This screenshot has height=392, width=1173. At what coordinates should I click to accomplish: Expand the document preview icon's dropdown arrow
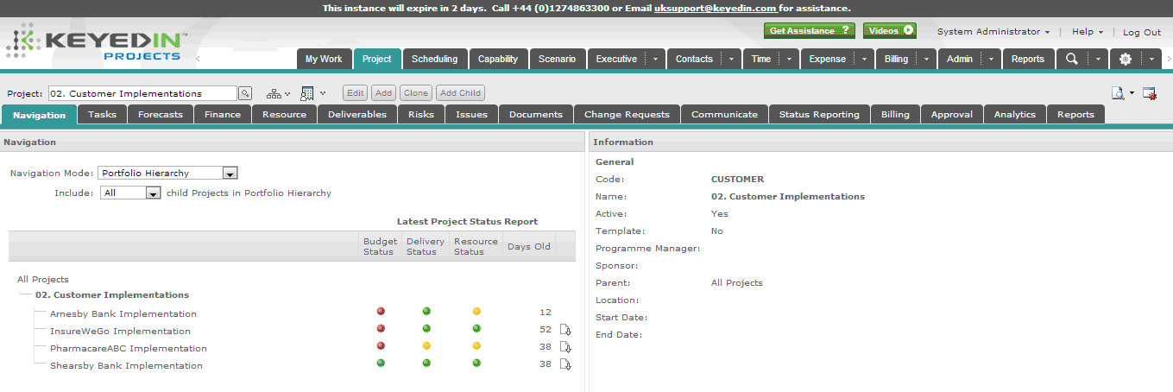pyautogui.click(x=1132, y=93)
